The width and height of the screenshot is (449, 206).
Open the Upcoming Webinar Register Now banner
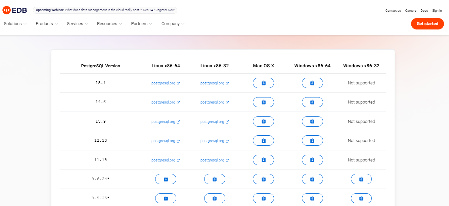[105, 10]
